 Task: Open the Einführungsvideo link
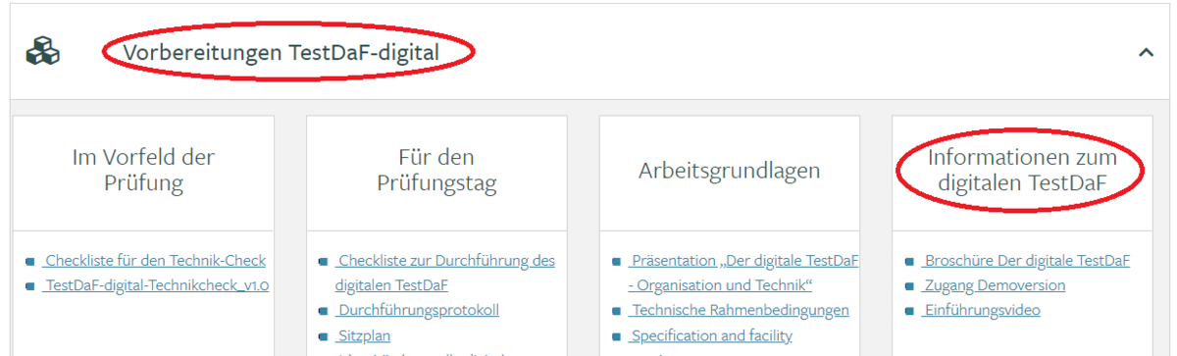(x=981, y=311)
